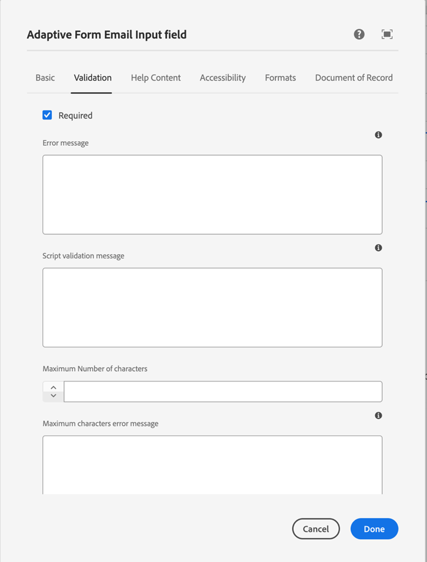
Task: Click the Error message info icon
Action: click(x=379, y=135)
